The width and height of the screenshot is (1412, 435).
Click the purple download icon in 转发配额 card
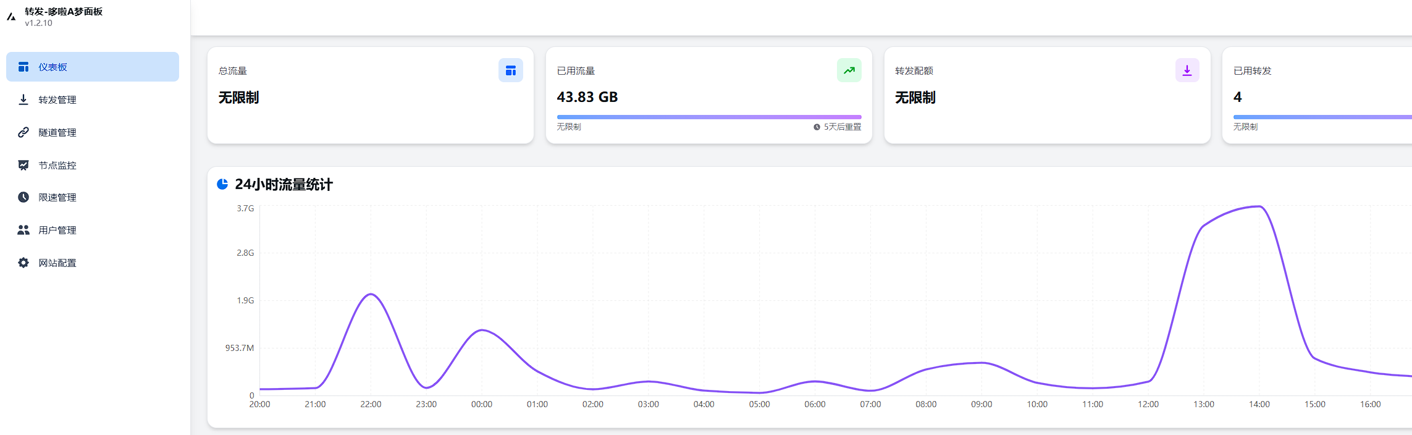coord(1187,70)
